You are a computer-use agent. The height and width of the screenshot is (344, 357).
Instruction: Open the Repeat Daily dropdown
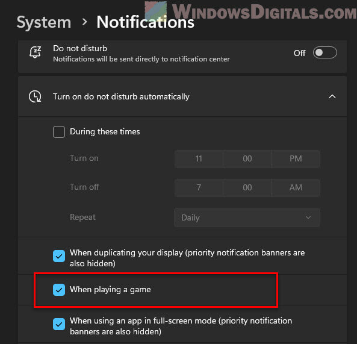coord(247,217)
